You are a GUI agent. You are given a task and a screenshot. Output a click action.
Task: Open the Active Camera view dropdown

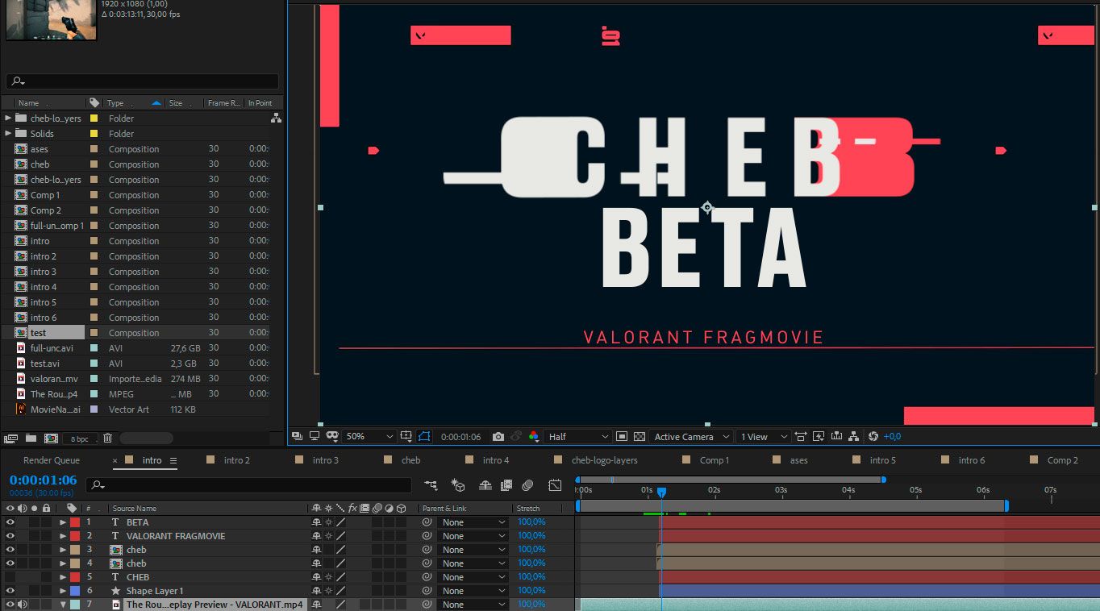click(690, 436)
